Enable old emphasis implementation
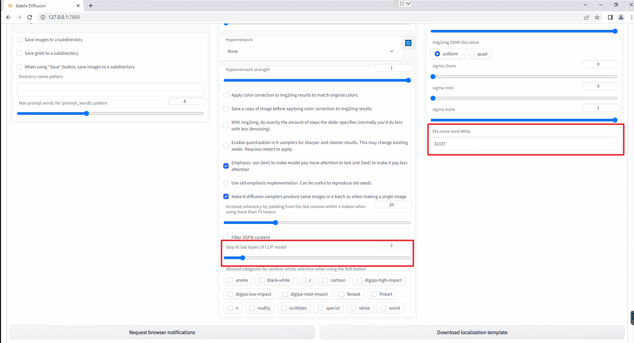The height and width of the screenshot is (343, 634). pos(226,183)
